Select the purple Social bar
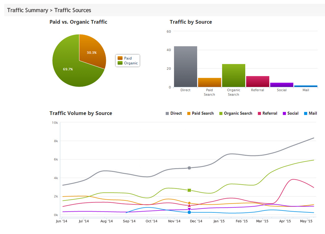 tap(282, 85)
